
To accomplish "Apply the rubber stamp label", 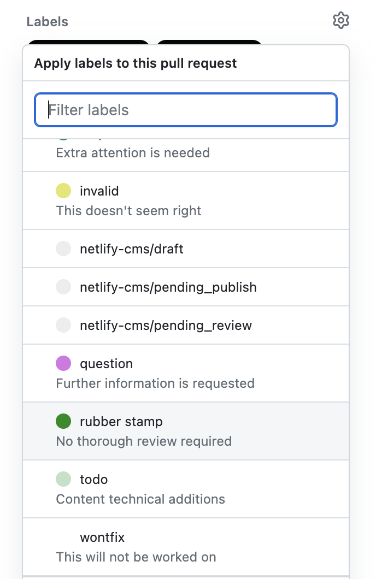I will (121, 422).
